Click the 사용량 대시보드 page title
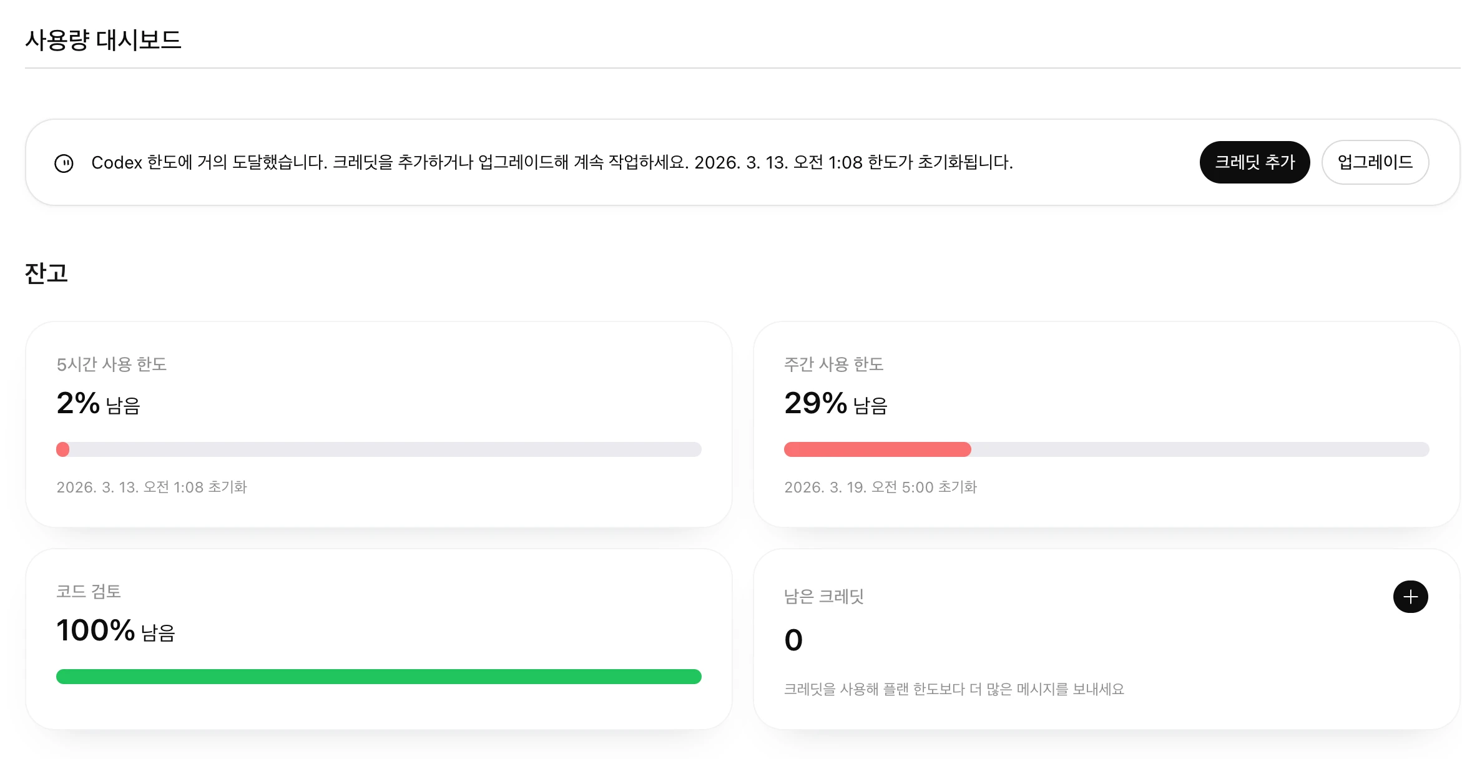The height and width of the screenshot is (759, 1462). [103, 41]
